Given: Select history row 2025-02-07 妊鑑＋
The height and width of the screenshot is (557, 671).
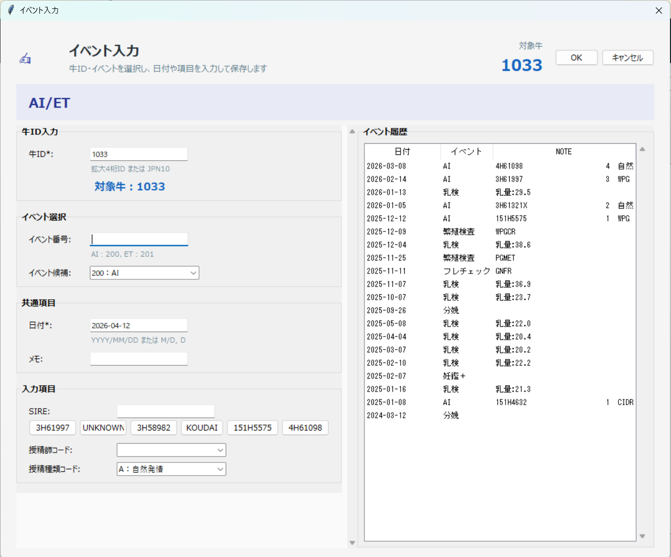Looking at the screenshot, I should (500, 376).
